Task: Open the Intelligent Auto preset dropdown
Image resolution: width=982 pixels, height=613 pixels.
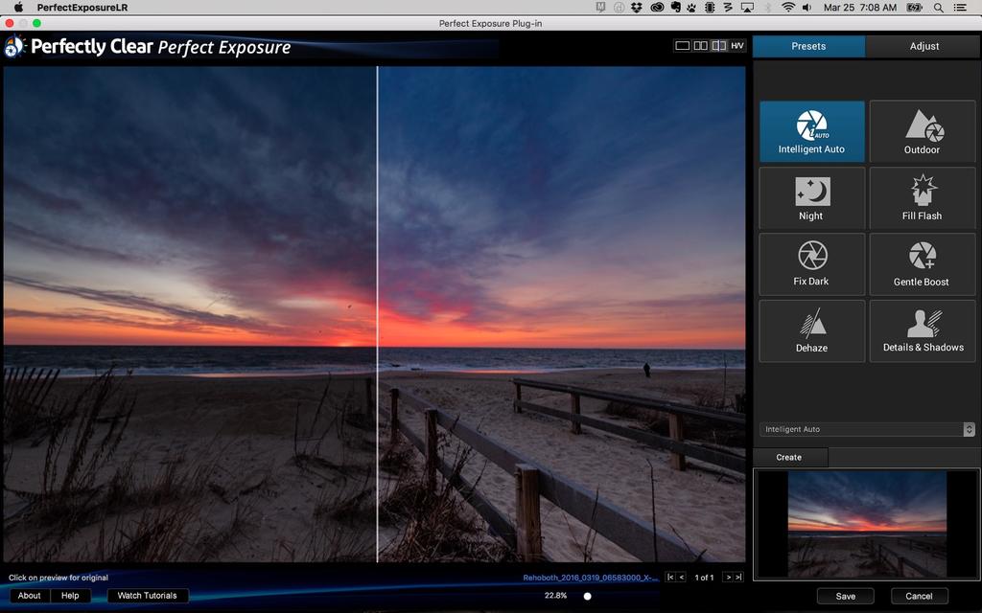Action: click(867, 429)
